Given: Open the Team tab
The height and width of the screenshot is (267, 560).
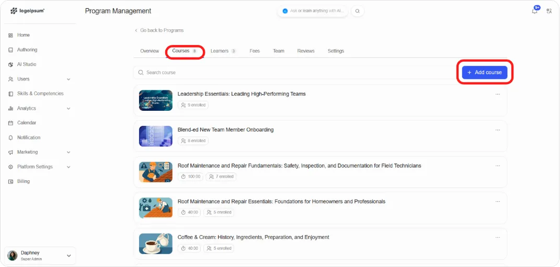Looking at the screenshot, I should pyautogui.click(x=279, y=51).
